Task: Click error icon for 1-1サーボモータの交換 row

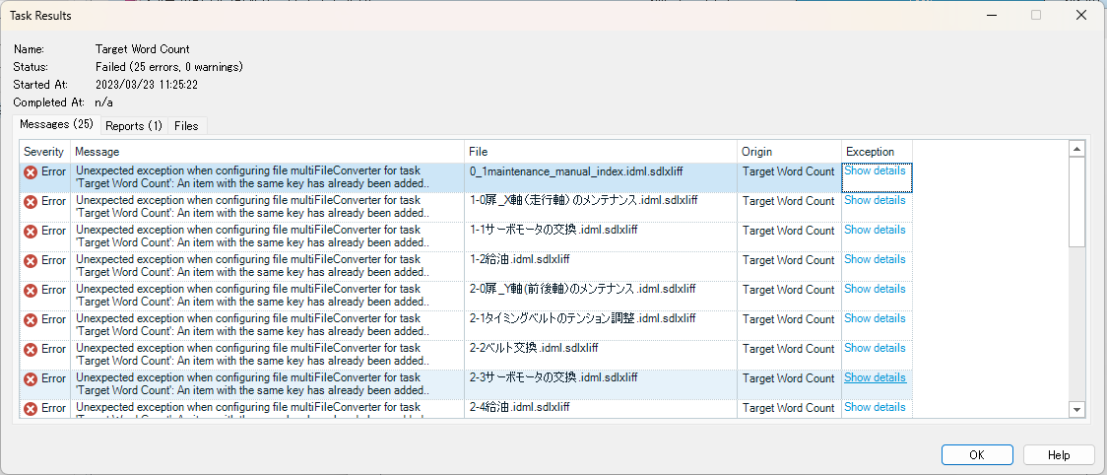Action: pos(31,232)
